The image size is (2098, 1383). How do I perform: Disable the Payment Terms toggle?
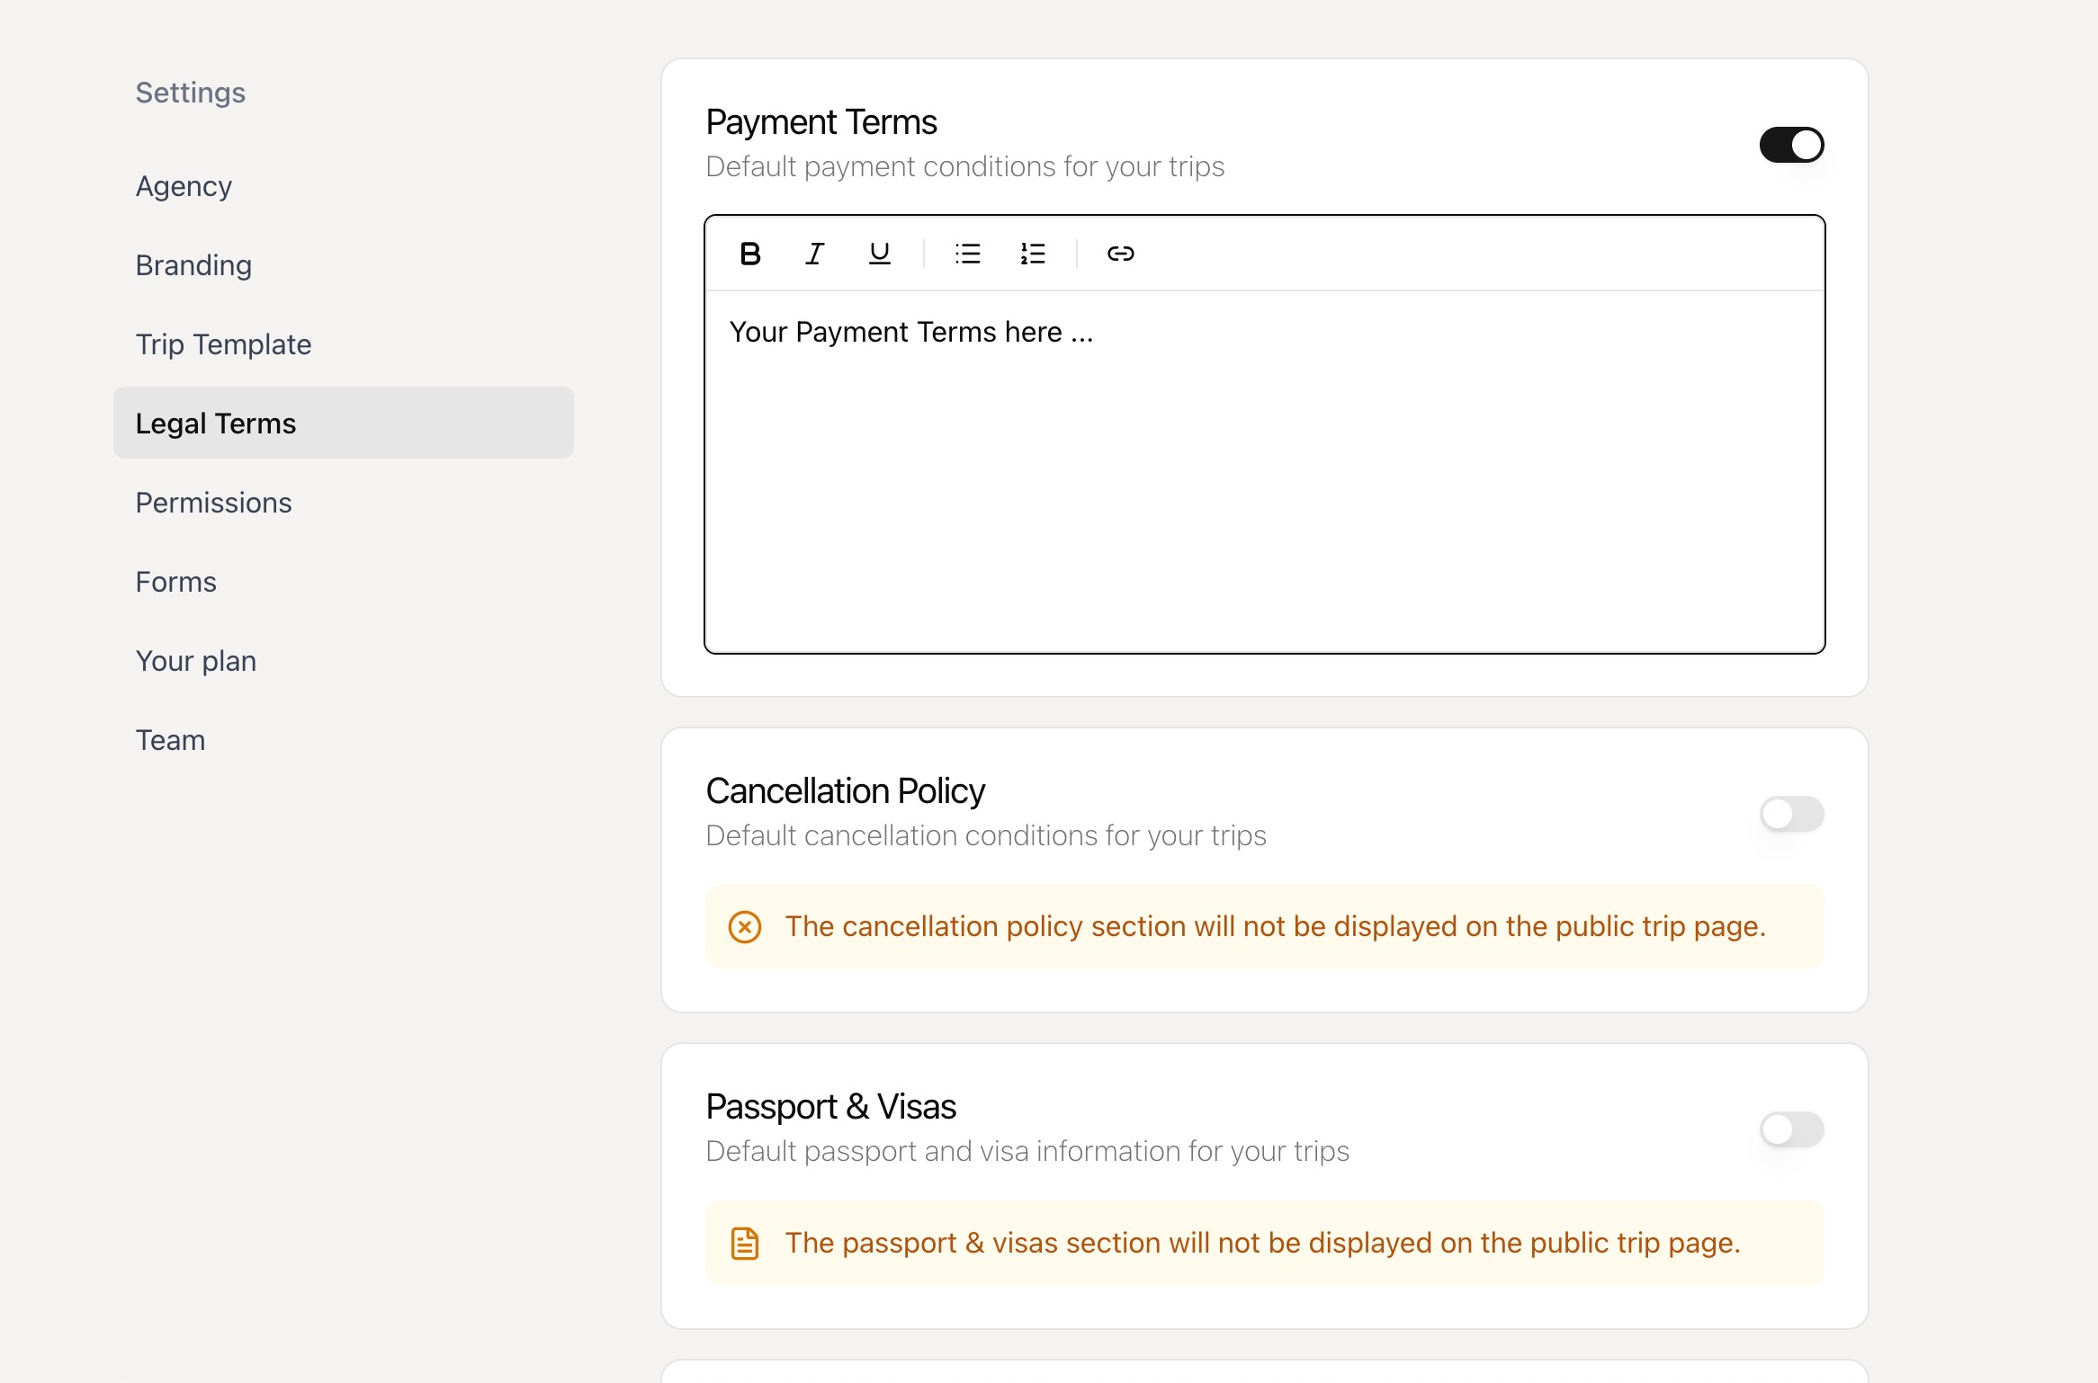pyautogui.click(x=1791, y=145)
